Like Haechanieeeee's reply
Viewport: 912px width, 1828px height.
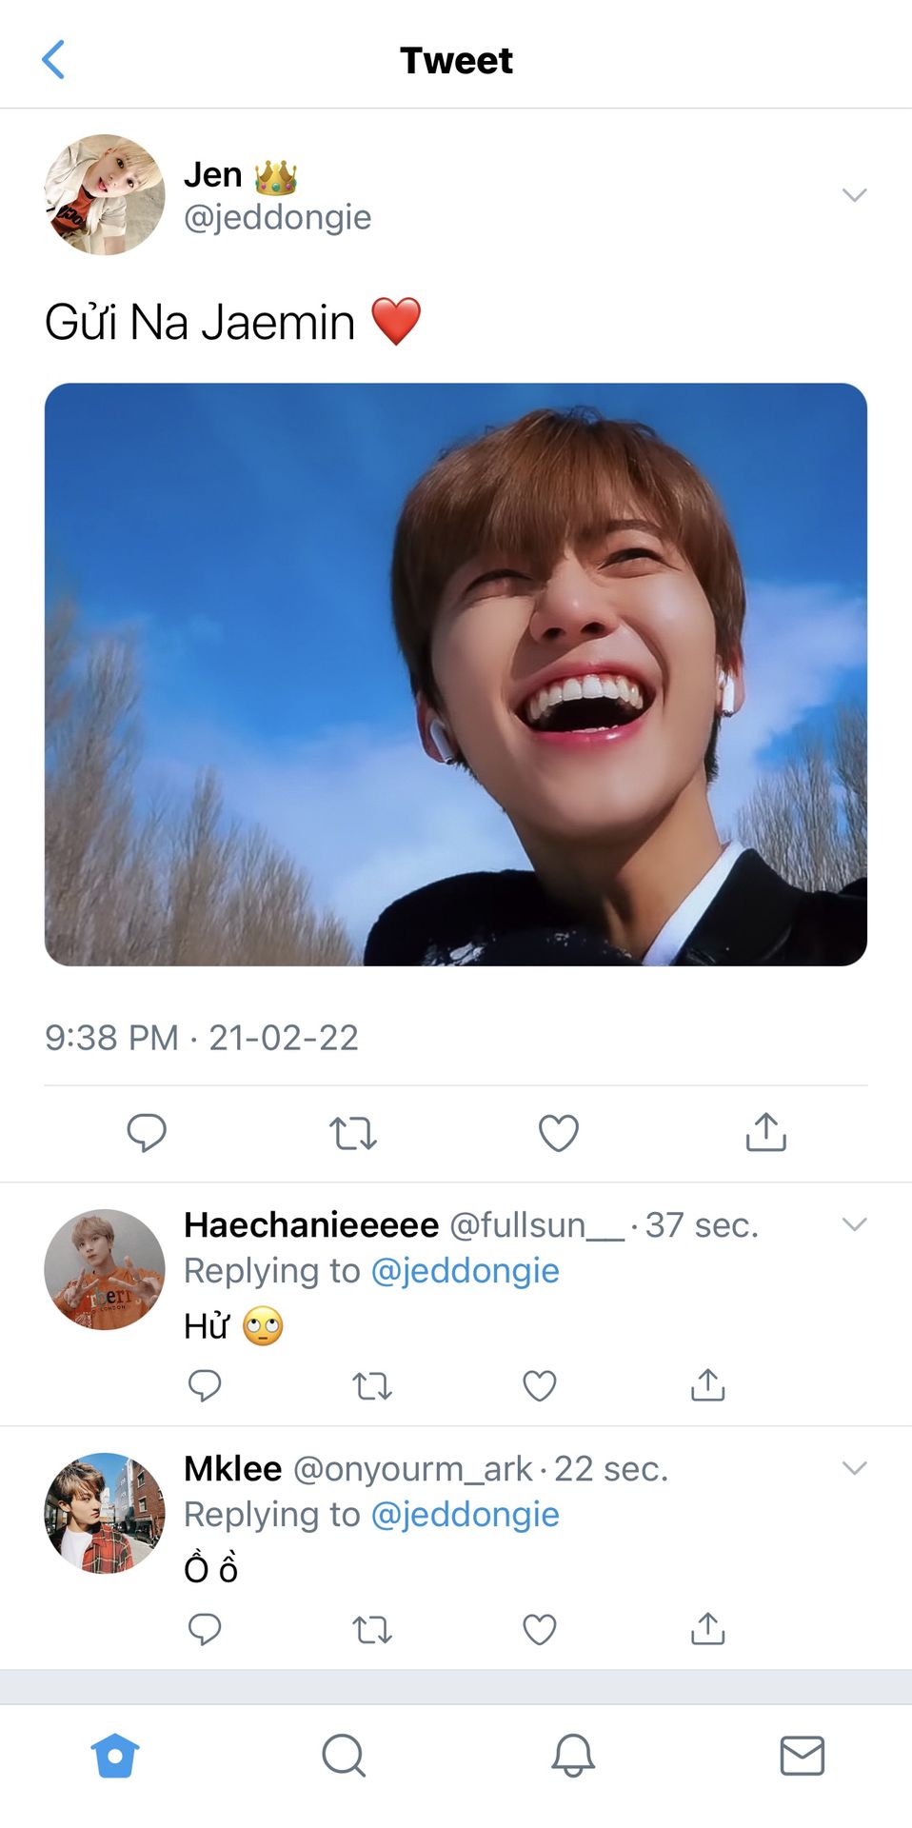[x=540, y=1385]
